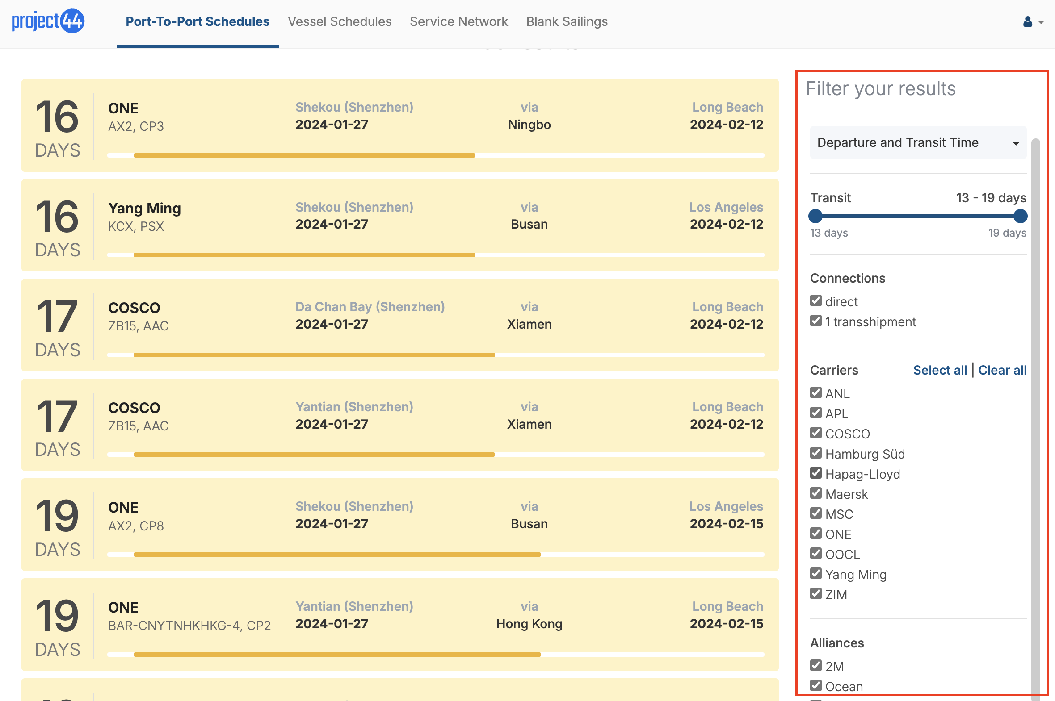Expand the user account dropdown arrow
The height and width of the screenshot is (701, 1055).
[x=1041, y=22]
